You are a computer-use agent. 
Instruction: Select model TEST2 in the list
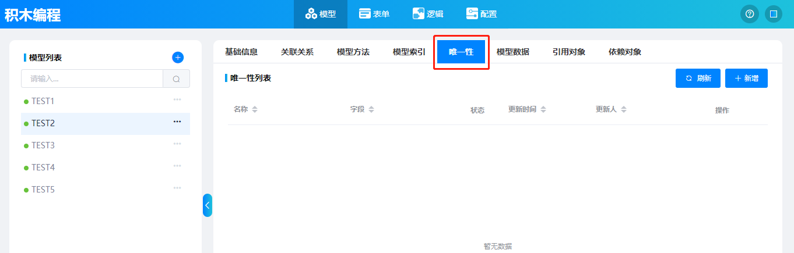click(x=106, y=123)
